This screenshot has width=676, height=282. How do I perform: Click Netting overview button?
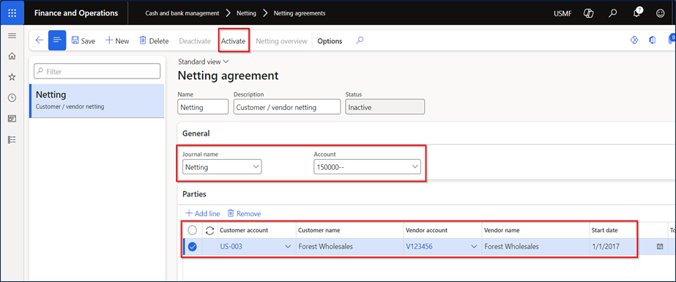[281, 41]
